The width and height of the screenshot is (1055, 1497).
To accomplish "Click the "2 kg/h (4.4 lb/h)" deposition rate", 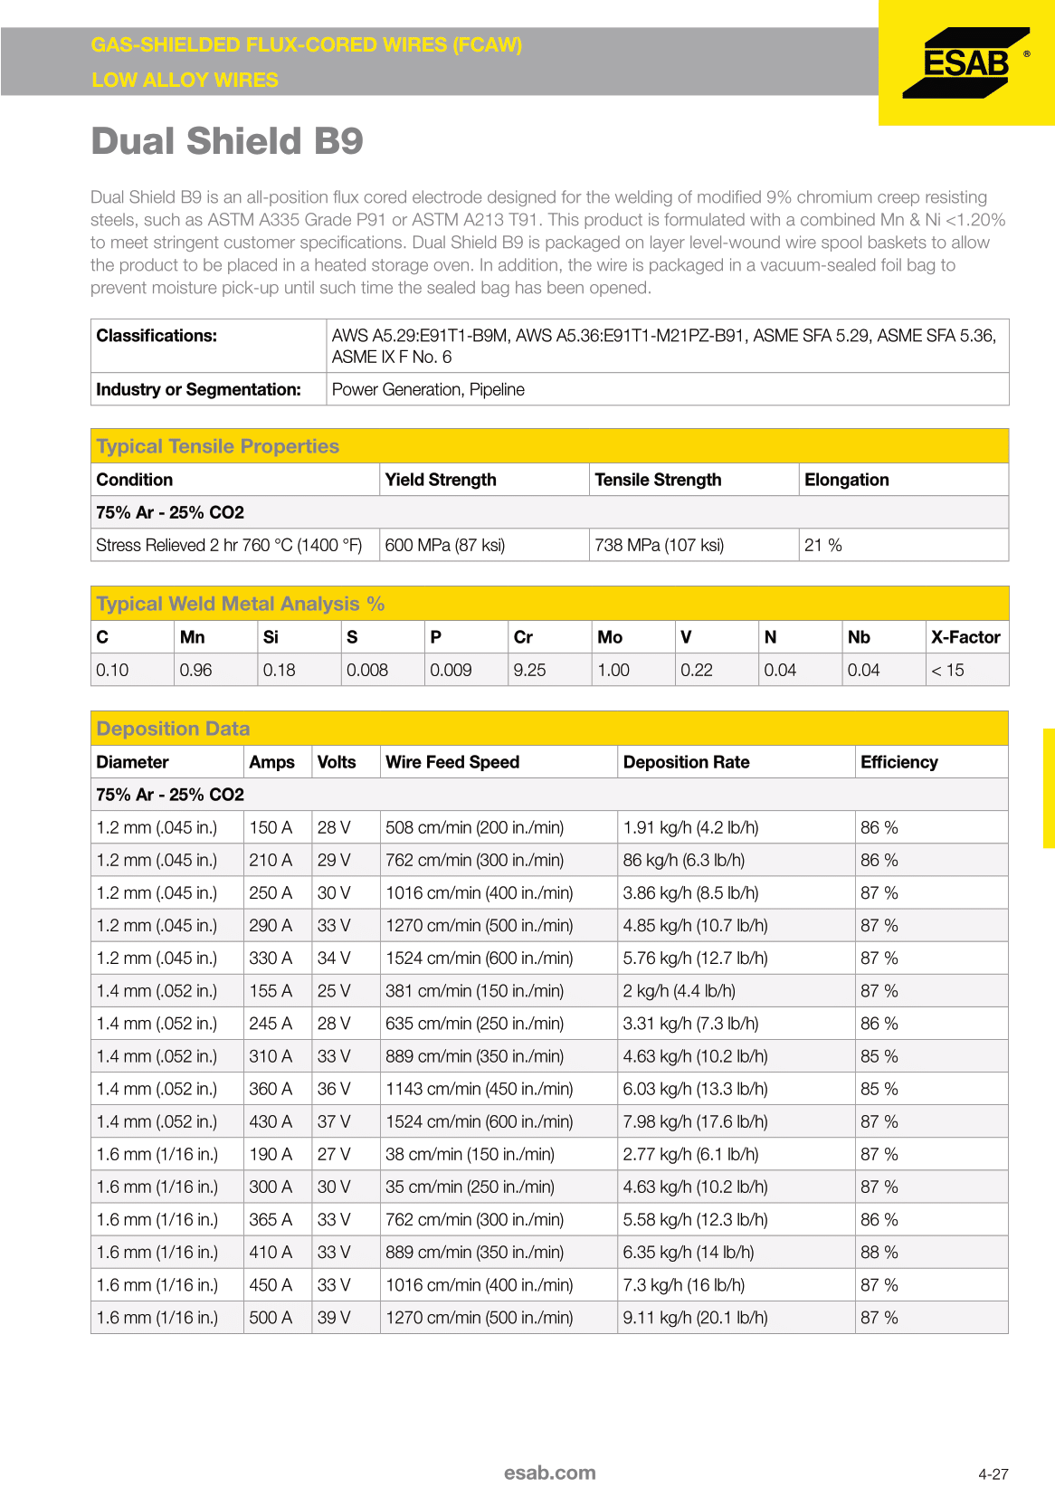I will pos(680,991).
